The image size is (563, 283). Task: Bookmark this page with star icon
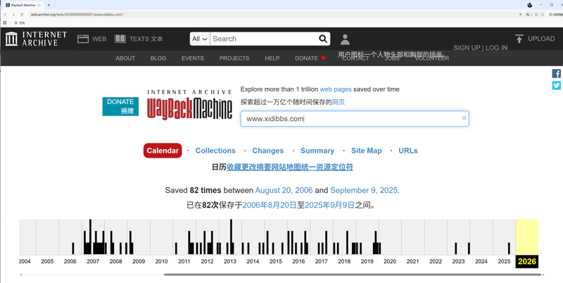(543, 15)
